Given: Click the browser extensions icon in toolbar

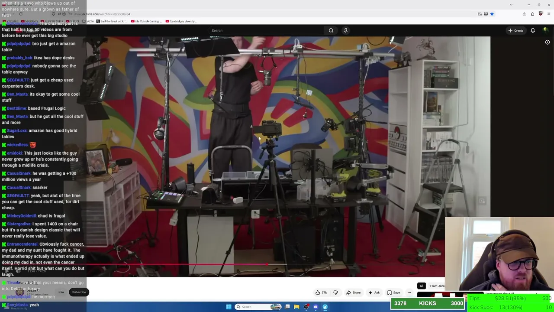Looking at the screenshot, I should coord(532,14).
